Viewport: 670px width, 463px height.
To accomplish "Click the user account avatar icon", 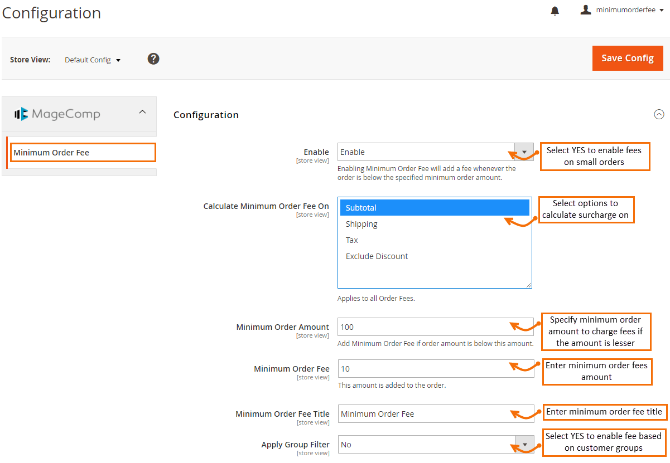I will (585, 10).
